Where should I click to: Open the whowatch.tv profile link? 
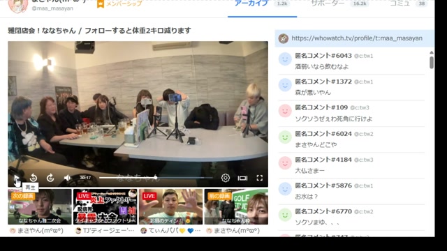point(357,38)
